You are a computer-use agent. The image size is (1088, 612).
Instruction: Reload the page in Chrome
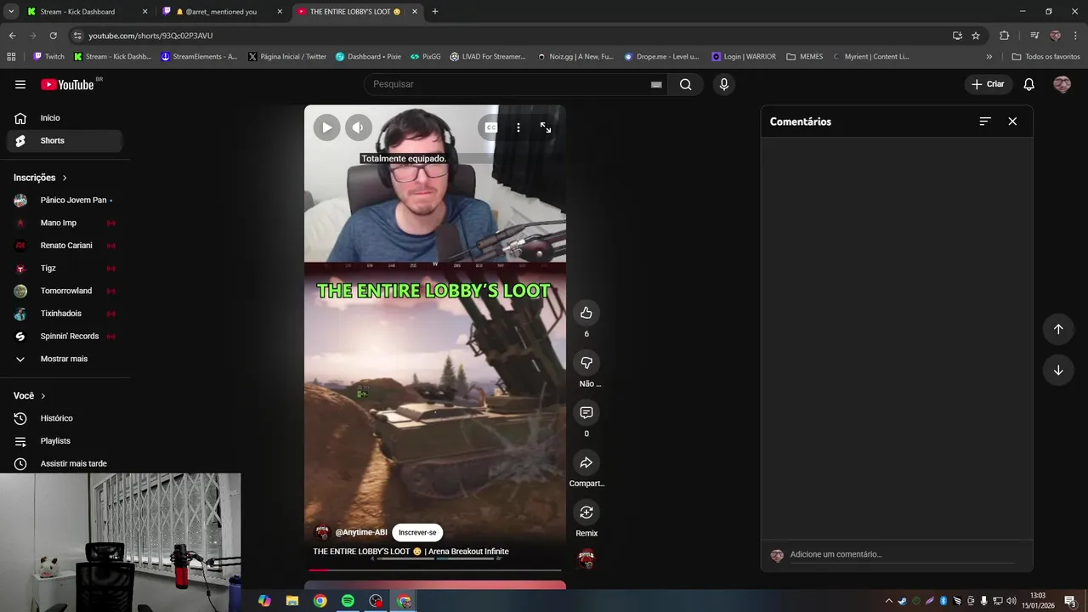[53, 36]
